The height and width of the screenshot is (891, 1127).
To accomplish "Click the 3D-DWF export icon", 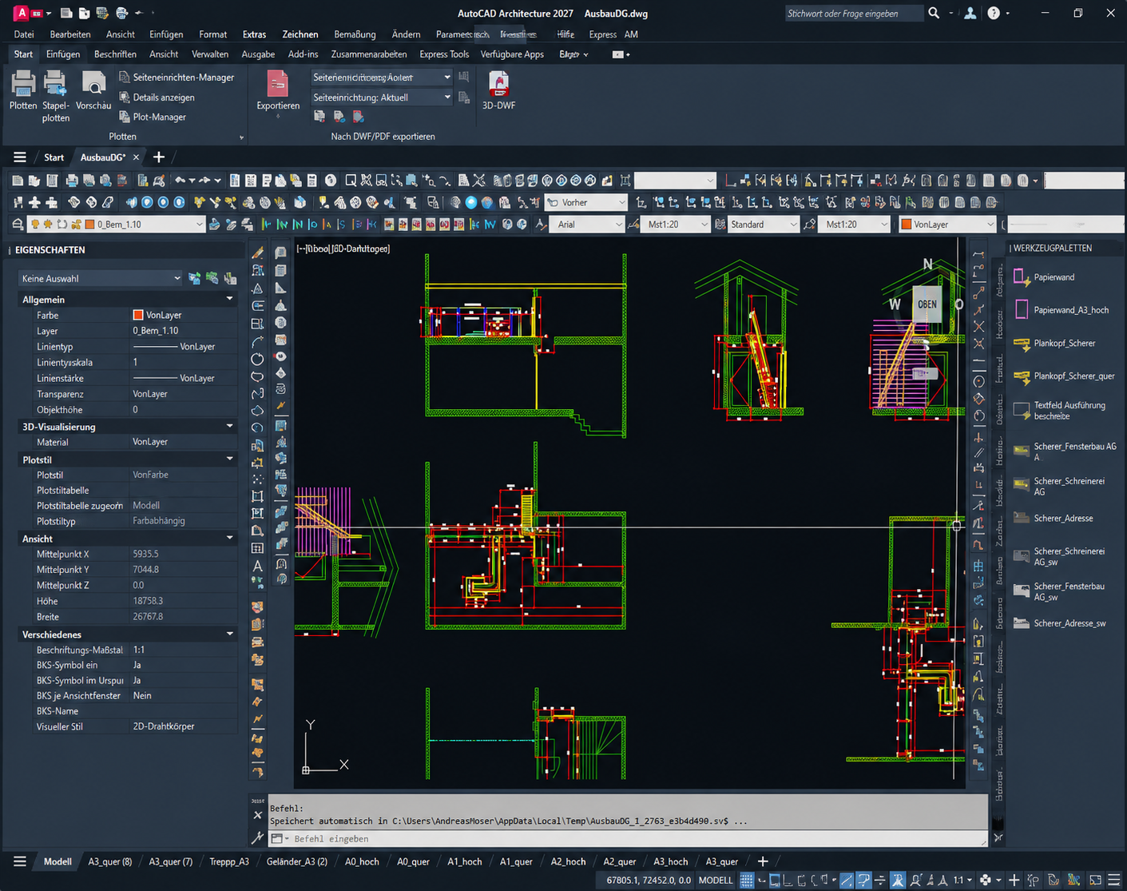I will pyautogui.click(x=498, y=84).
